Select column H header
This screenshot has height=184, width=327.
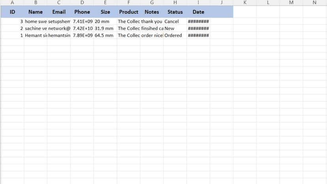(175, 2)
